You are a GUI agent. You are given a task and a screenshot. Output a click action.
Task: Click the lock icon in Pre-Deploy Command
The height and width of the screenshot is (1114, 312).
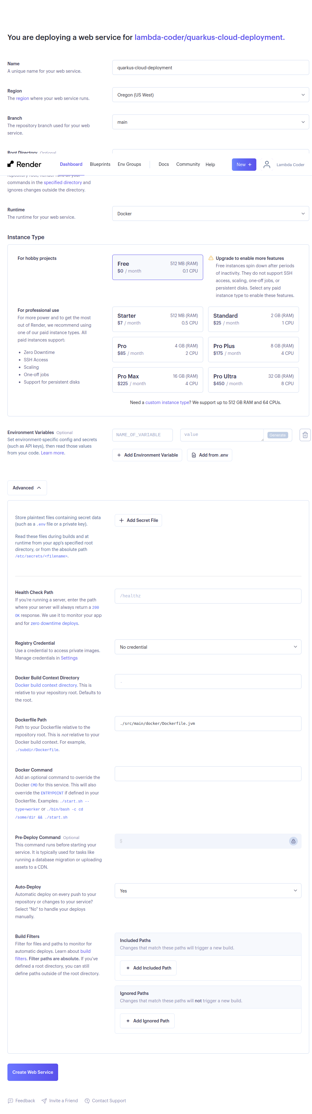point(293,841)
